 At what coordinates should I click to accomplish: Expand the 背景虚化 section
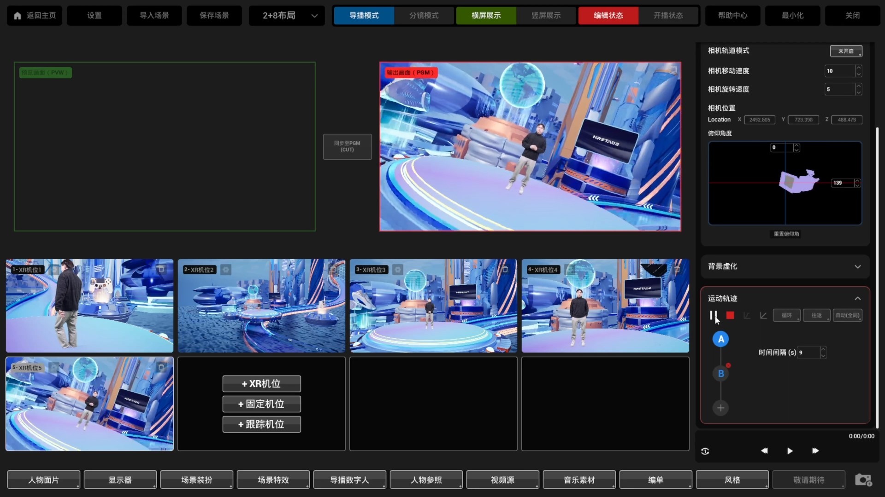(857, 266)
